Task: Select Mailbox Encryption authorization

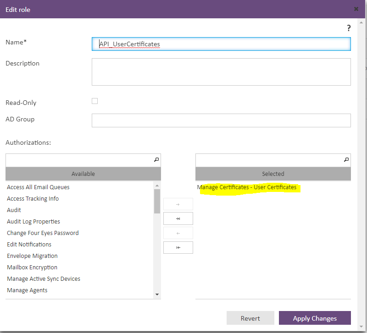Action: click(x=32, y=267)
